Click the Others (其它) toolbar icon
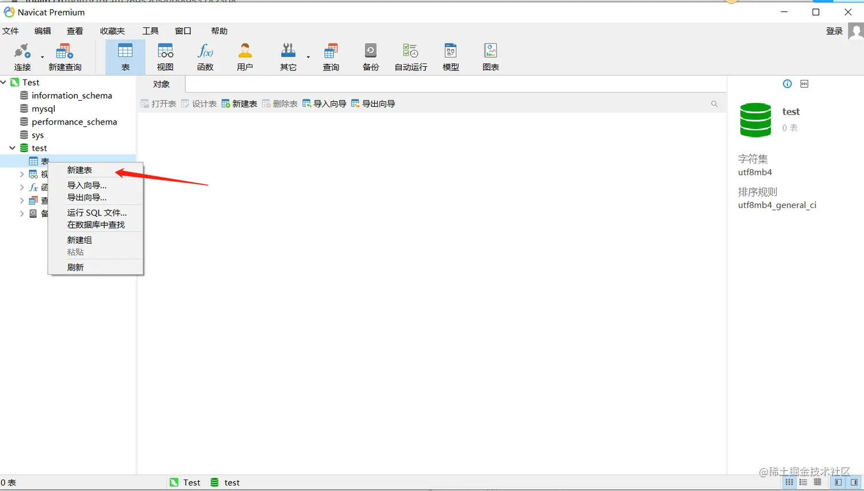The image size is (864, 491). tap(289, 57)
